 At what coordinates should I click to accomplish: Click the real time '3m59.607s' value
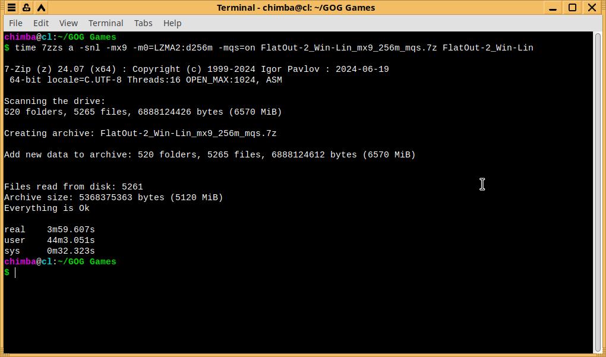click(x=71, y=230)
